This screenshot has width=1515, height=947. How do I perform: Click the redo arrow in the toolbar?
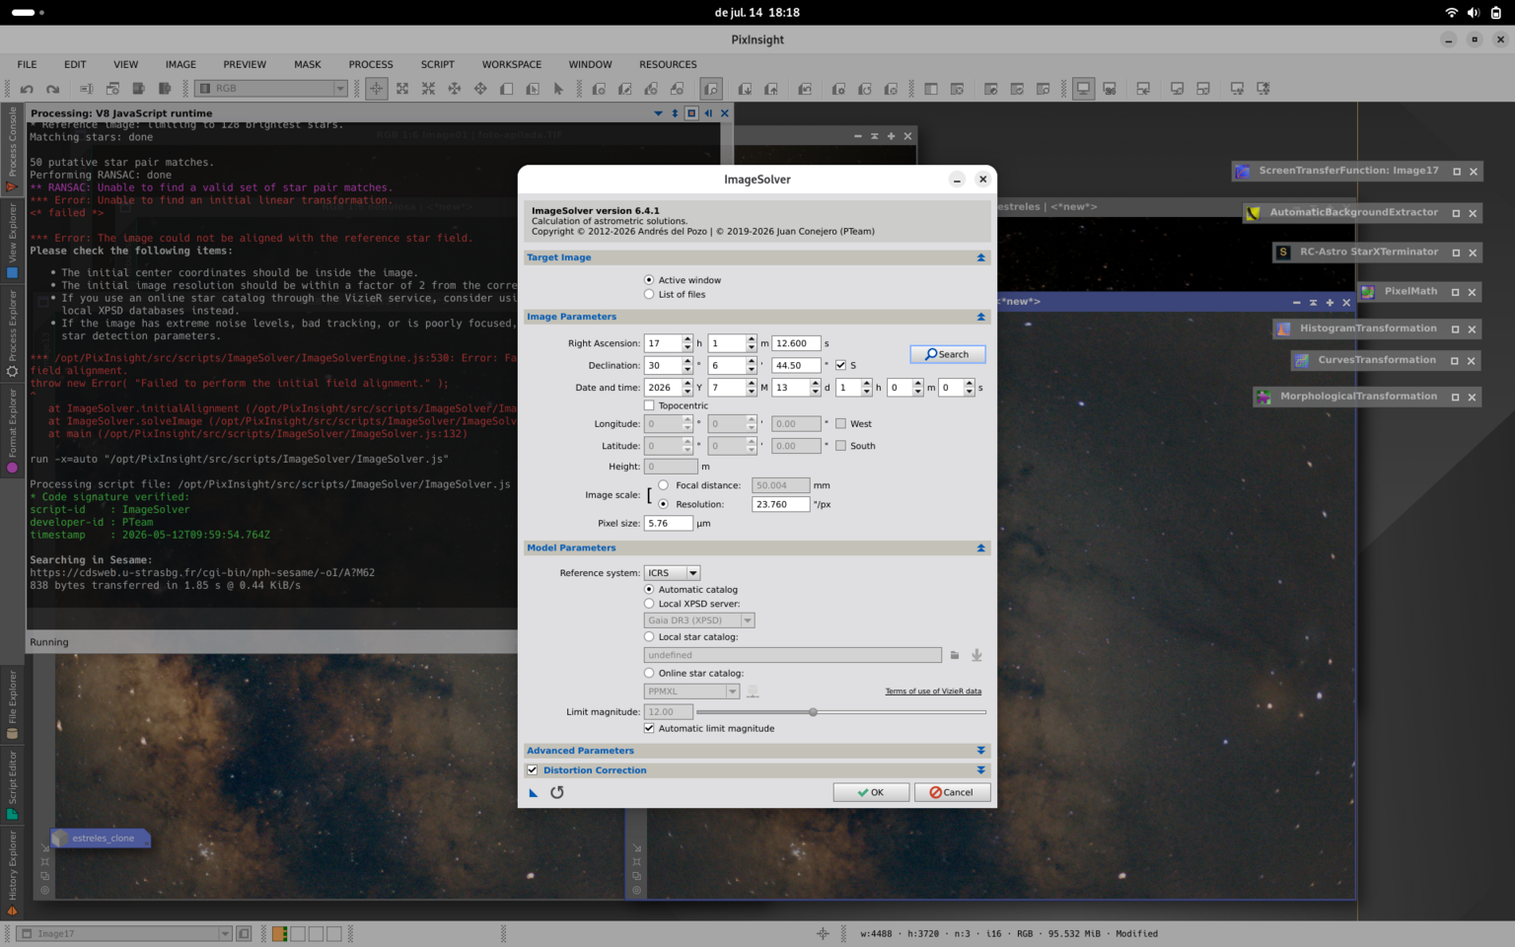coord(52,89)
